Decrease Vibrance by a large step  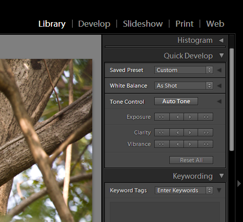click(x=162, y=144)
